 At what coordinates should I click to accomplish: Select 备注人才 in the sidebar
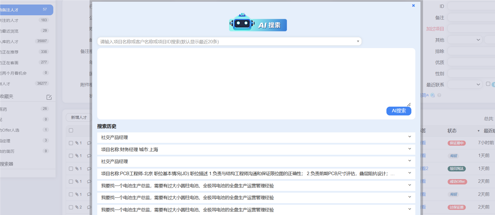(26, 10)
